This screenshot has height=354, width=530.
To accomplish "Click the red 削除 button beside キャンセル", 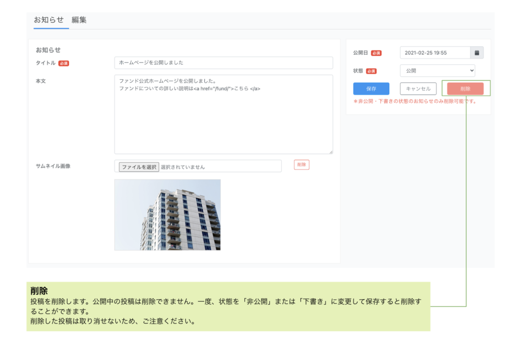I will 465,89.
